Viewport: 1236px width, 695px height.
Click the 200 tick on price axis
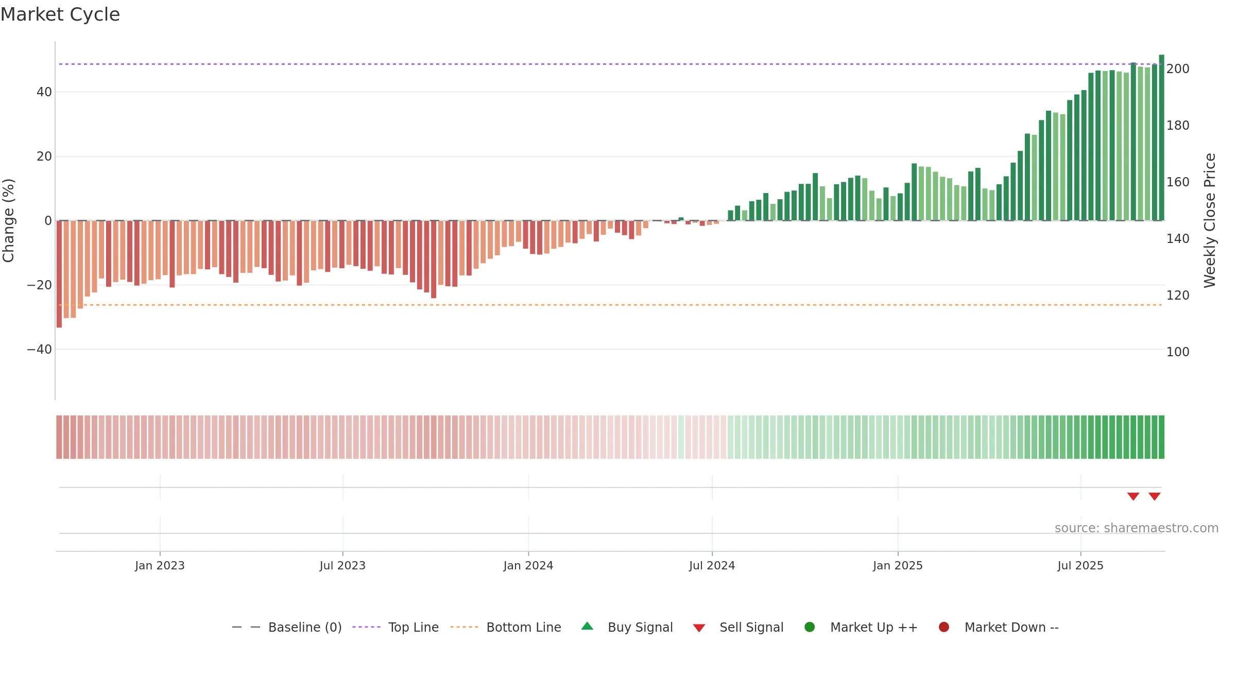[1178, 69]
